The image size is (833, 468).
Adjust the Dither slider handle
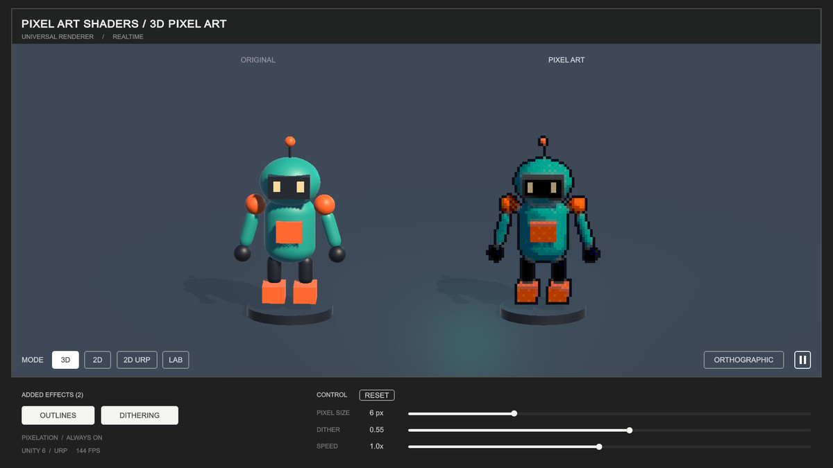click(630, 430)
